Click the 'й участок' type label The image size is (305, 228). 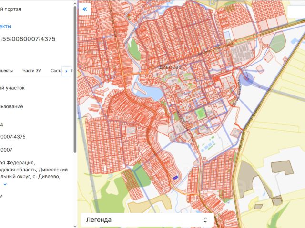pos(12,88)
